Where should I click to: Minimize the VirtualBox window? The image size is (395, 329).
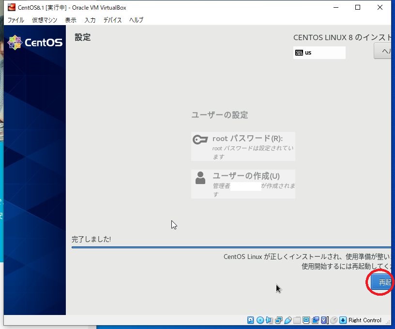[336, 7]
